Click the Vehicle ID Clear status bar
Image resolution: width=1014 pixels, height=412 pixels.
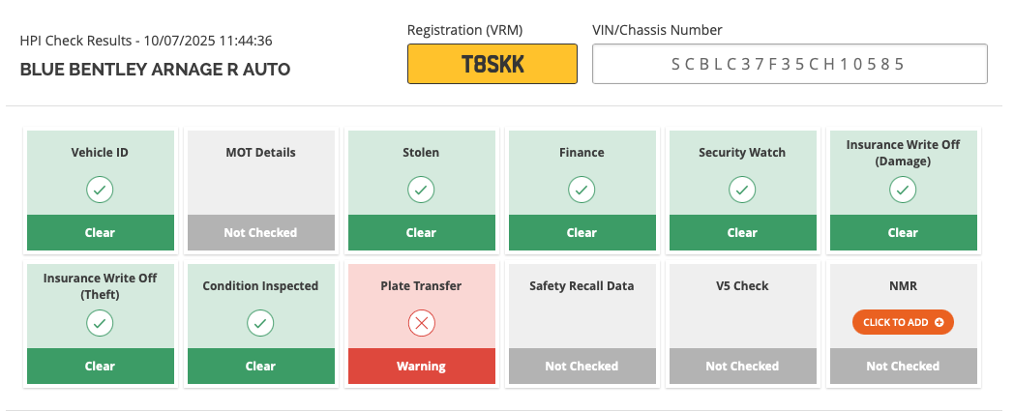[x=101, y=233]
